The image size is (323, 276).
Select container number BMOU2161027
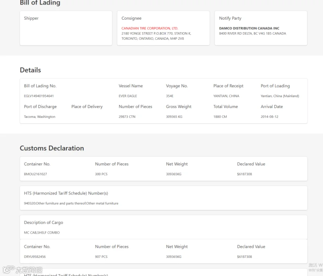click(36, 174)
